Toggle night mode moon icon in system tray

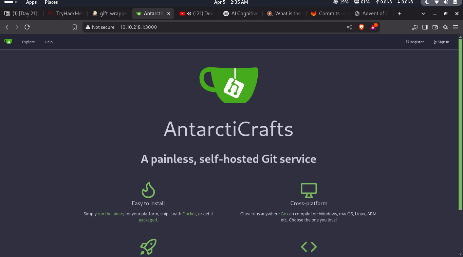[x=427, y=2]
